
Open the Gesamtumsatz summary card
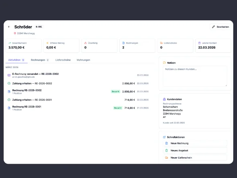pos(24,46)
